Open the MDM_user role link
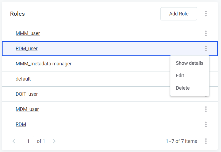Image resolution: width=221 pixels, height=152 pixels. (27, 109)
